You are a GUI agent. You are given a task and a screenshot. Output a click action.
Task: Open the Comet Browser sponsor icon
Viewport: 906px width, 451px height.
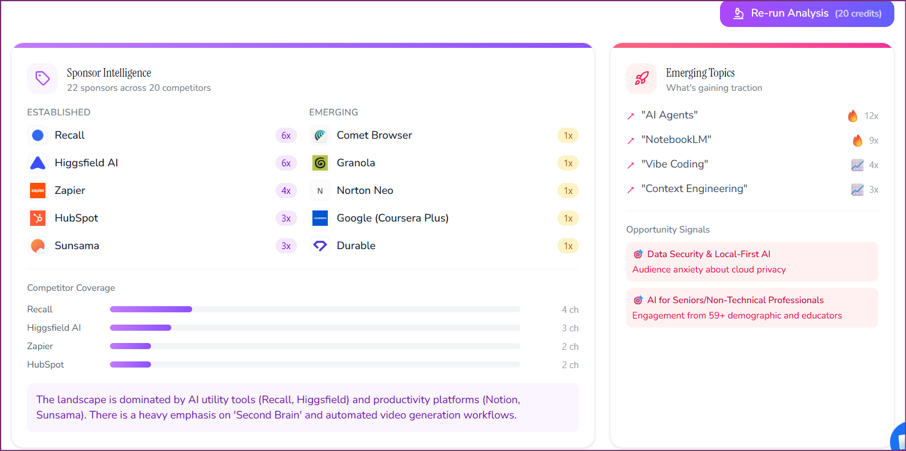coord(320,135)
